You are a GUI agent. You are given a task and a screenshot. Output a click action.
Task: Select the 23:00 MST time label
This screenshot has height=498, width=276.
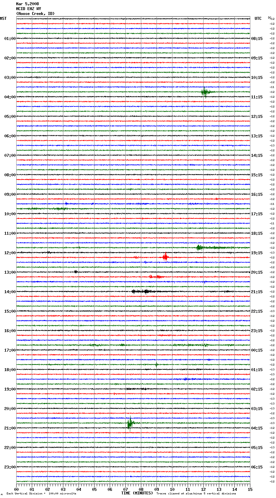(10, 467)
